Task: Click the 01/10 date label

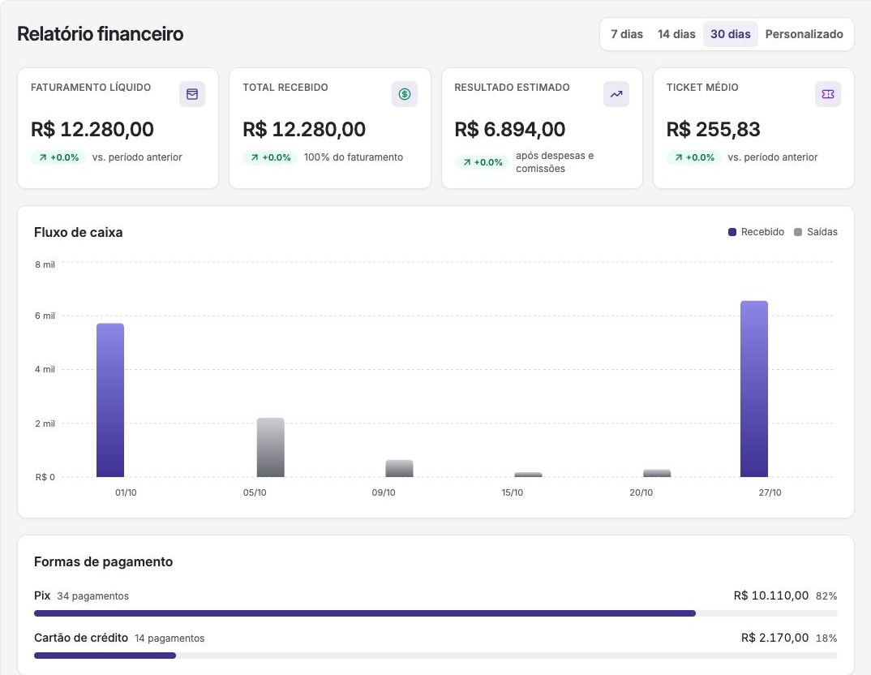Action: coord(126,492)
